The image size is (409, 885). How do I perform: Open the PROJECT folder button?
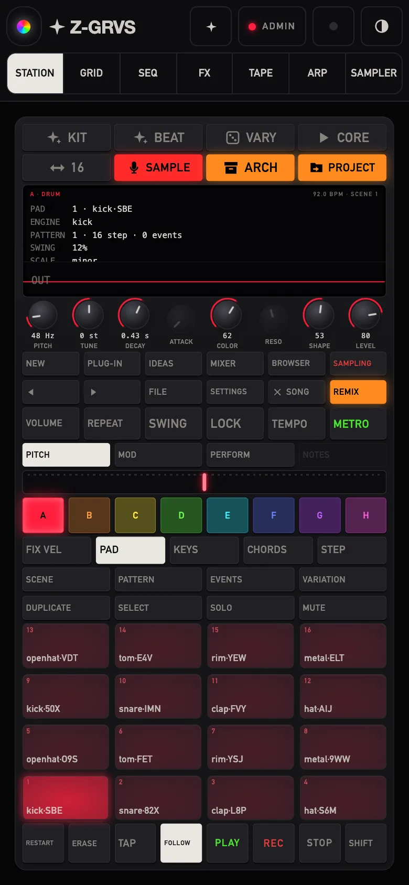[342, 167]
